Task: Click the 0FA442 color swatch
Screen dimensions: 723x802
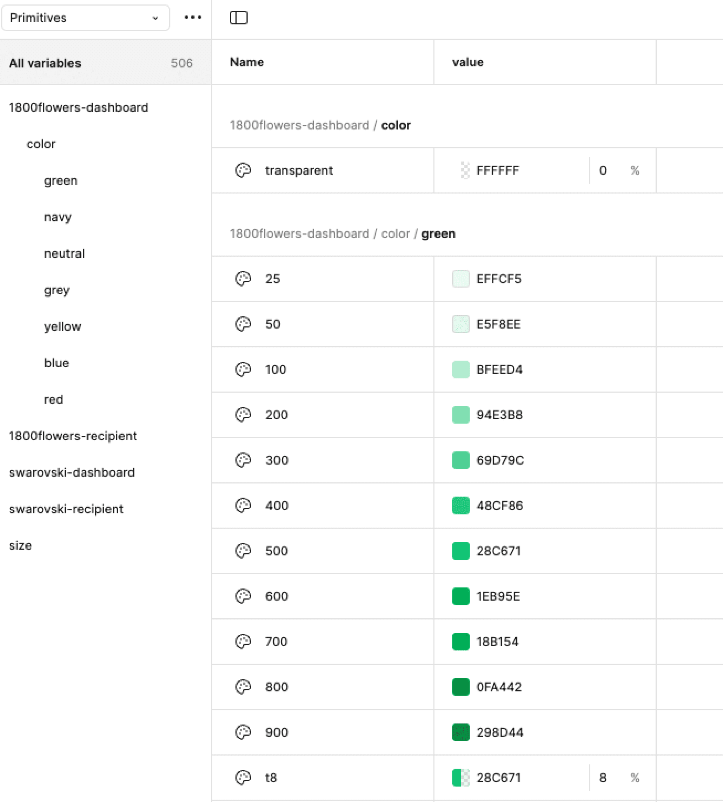Action: pos(460,686)
